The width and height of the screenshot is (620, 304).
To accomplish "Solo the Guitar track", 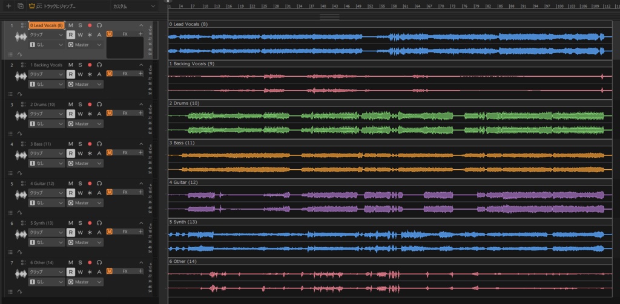I will pos(80,183).
